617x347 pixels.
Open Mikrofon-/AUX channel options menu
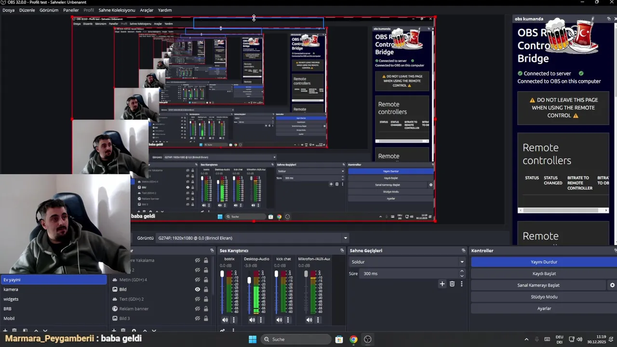point(318,320)
